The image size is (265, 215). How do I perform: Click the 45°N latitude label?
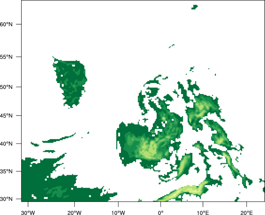point(6,115)
